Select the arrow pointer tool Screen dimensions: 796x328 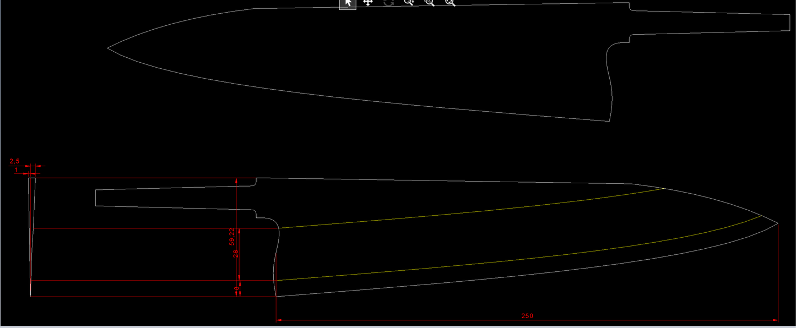[x=348, y=3]
